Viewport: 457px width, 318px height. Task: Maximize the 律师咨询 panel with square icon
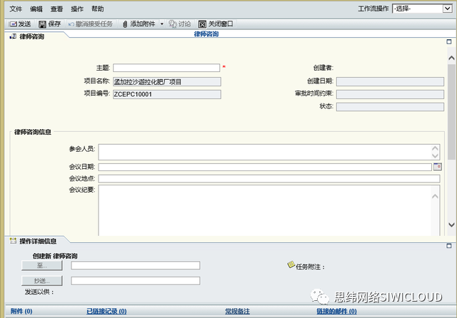tap(449, 42)
